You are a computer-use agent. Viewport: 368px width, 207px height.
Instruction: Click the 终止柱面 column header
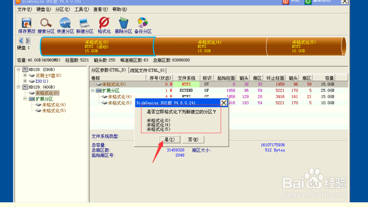275,78
